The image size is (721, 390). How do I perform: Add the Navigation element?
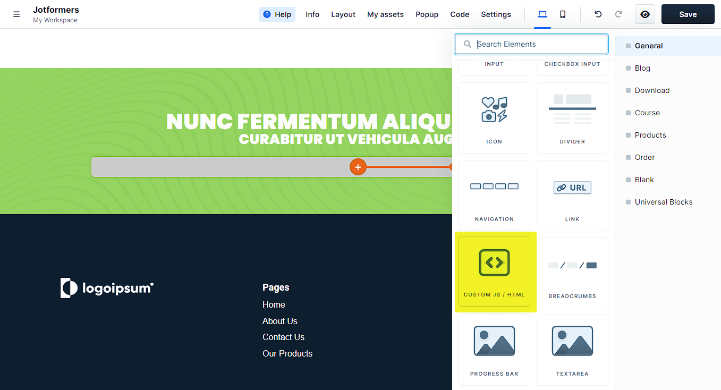(x=494, y=196)
